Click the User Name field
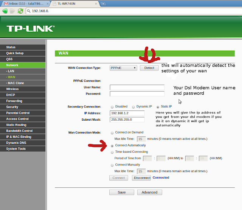This screenshot has height=210, width=242. (x=137, y=87)
